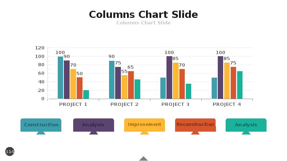Select the green Analysis legend button
The width and height of the screenshot is (287, 161).
pos(246,125)
